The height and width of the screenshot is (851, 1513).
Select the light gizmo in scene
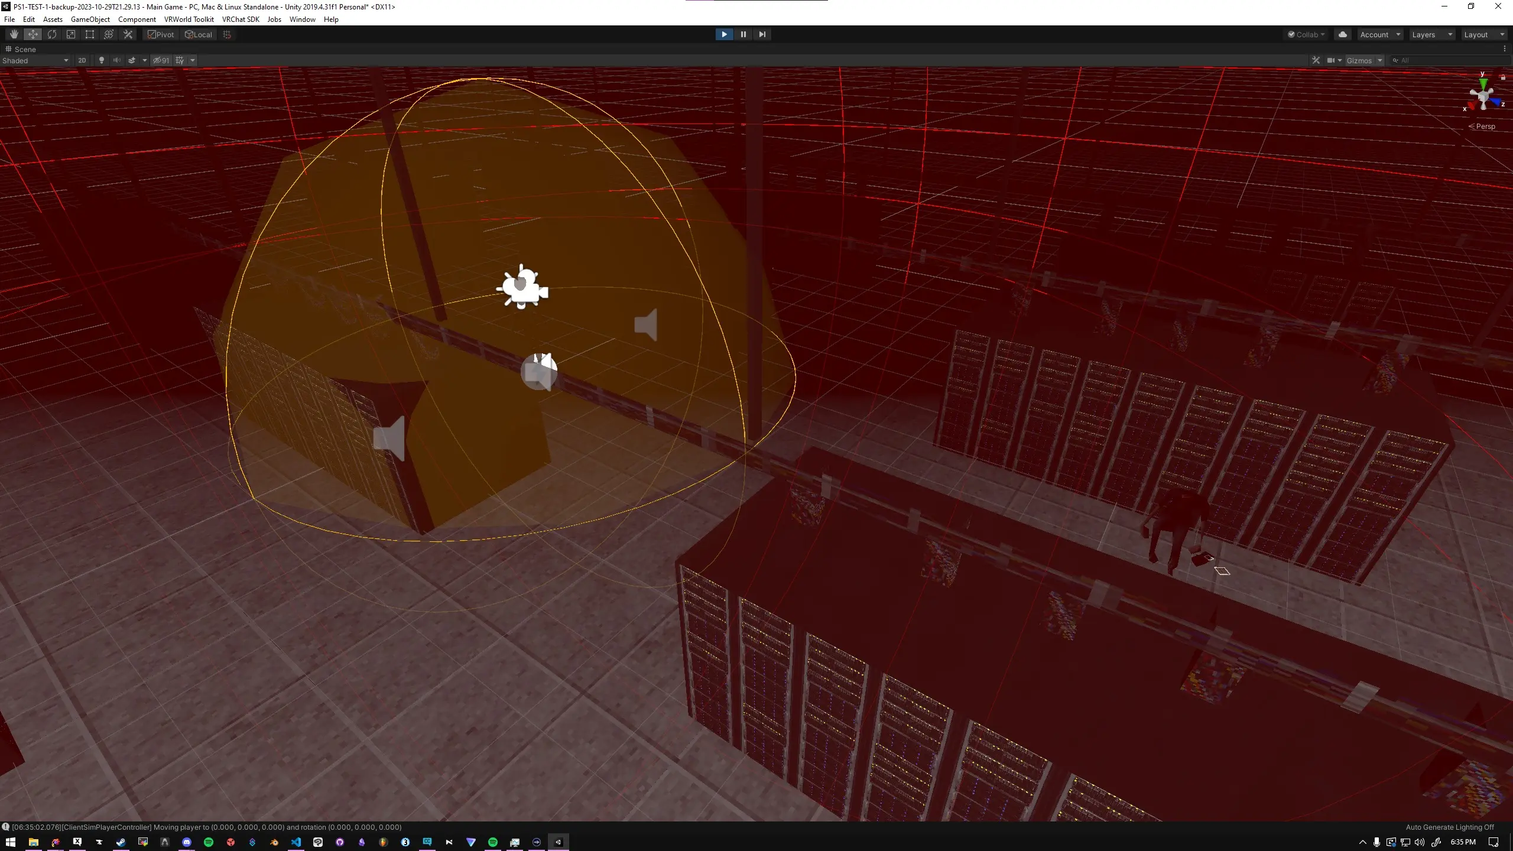pyautogui.click(x=522, y=287)
